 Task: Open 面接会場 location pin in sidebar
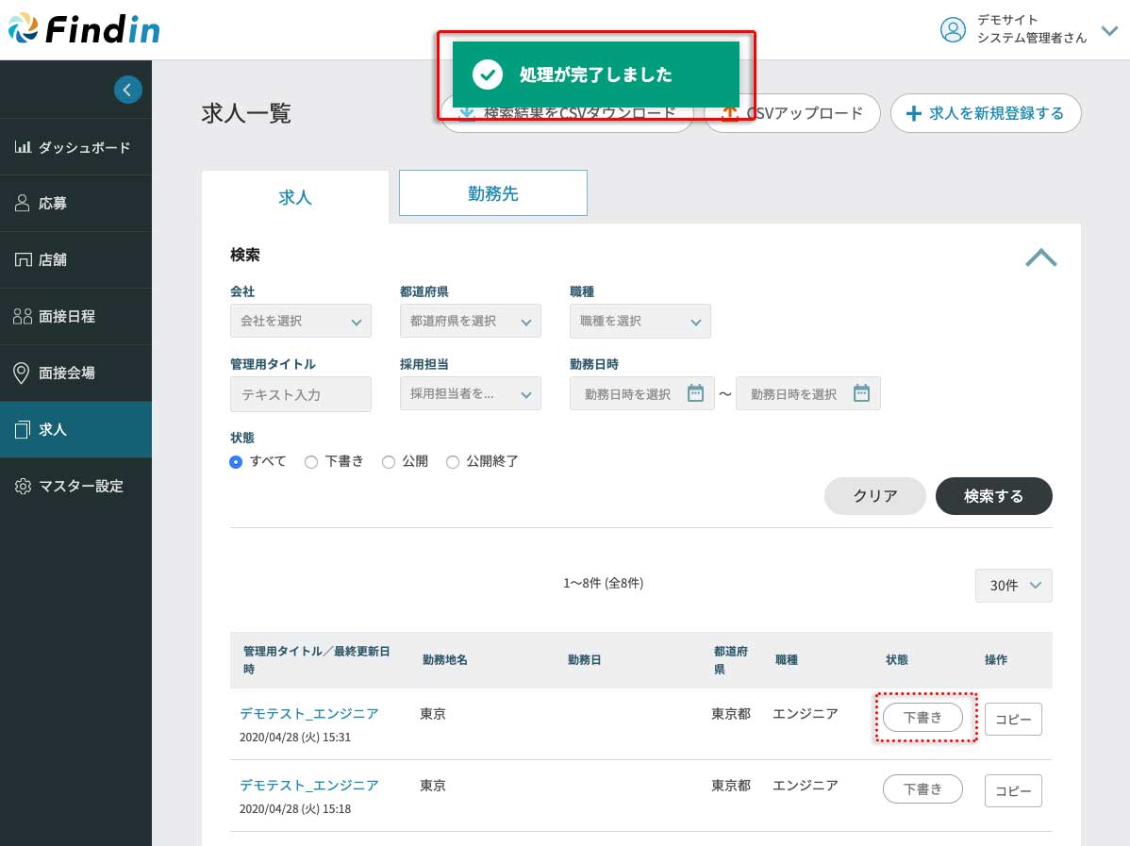[23, 373]
